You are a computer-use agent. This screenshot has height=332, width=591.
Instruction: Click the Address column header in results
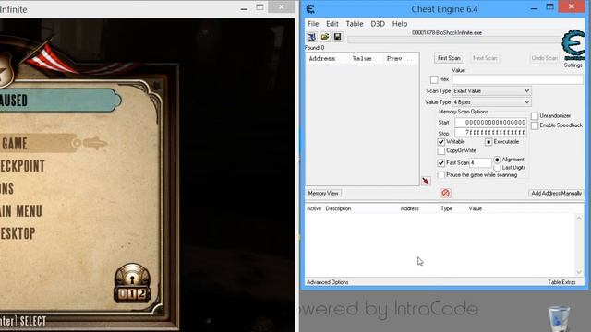[322, 59]
